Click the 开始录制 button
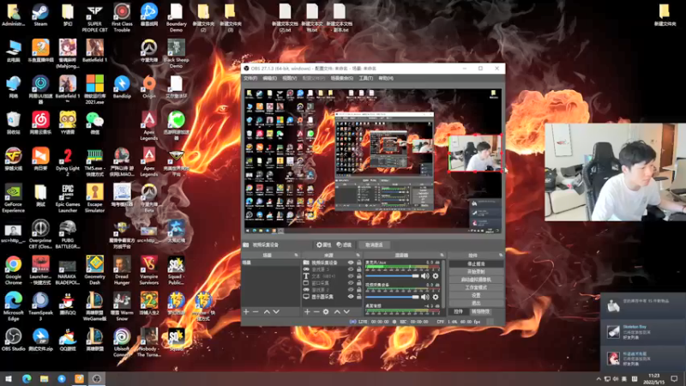The width and height of the screenshot is (686, 386). pos(475,272)
